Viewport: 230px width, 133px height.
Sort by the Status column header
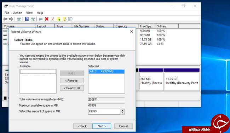point(104,26)
